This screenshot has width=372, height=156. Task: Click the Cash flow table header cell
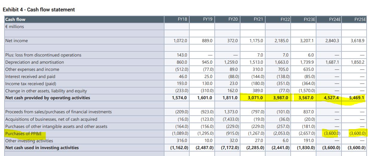(16, 19)
